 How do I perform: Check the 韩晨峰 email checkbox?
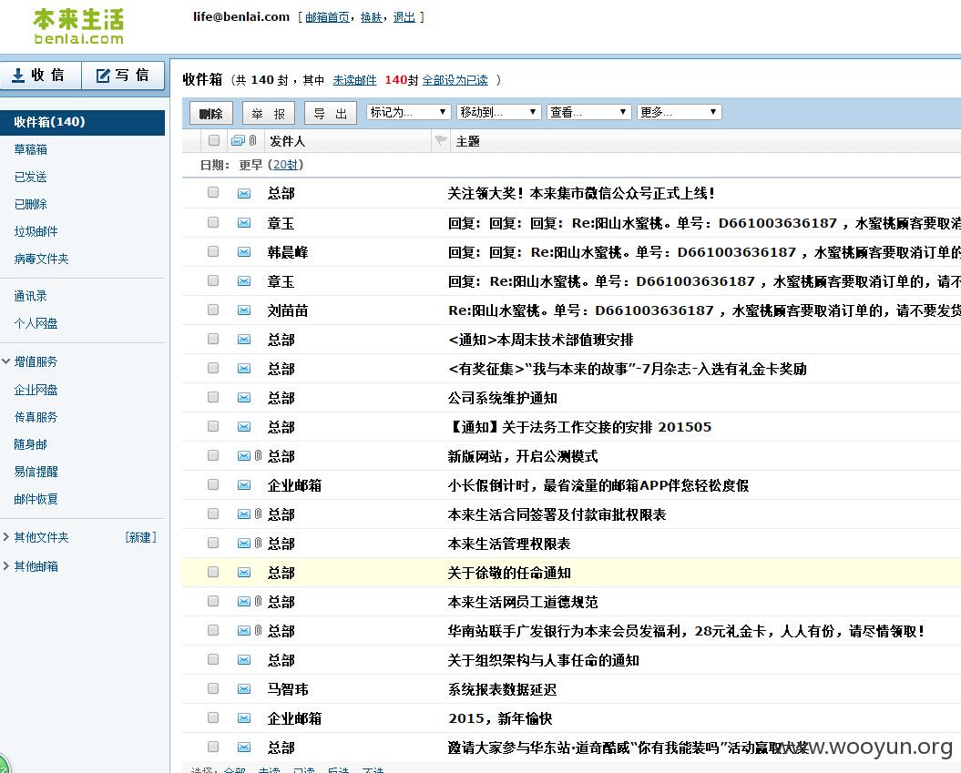(x=213, y=251)
